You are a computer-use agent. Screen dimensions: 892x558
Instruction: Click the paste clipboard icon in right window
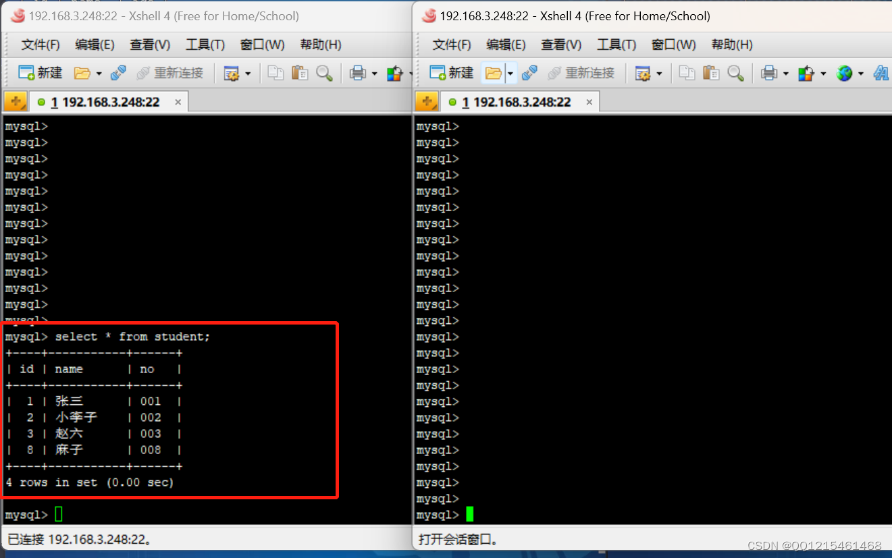pyautogui.click(x=711, y=73)
